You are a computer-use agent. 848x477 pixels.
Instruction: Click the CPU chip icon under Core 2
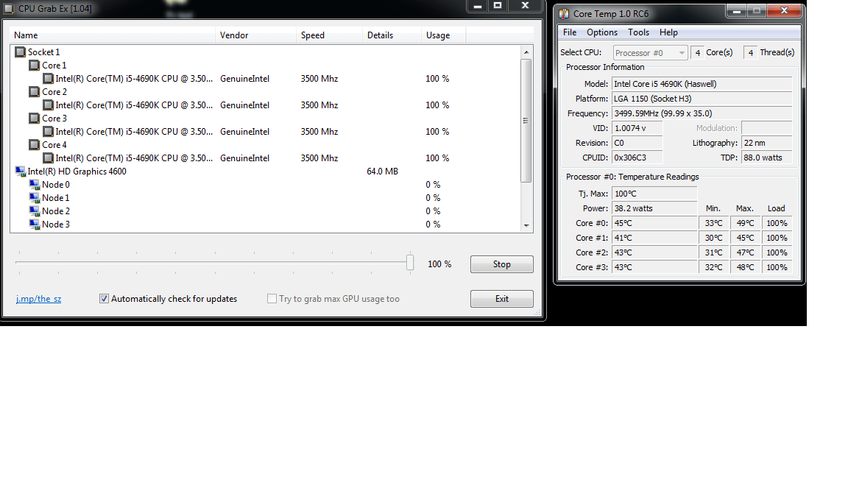pos(48,105)
